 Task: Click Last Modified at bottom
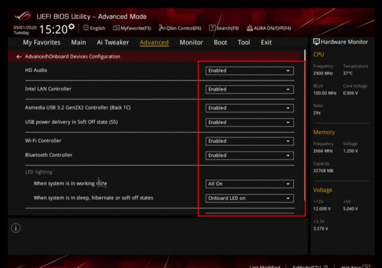[264, 266]
